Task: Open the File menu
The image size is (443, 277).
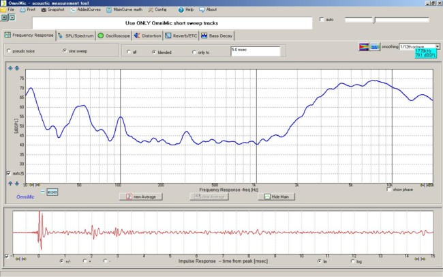Action: [x=7, y=10]
